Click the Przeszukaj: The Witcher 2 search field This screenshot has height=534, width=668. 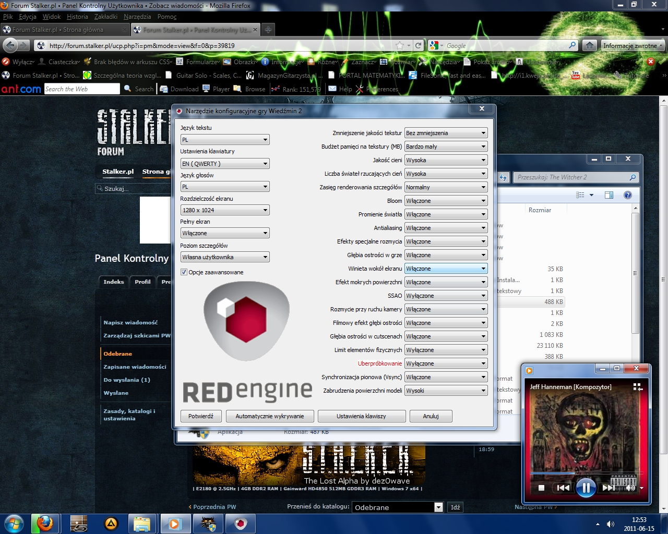[x=571, y=177]
